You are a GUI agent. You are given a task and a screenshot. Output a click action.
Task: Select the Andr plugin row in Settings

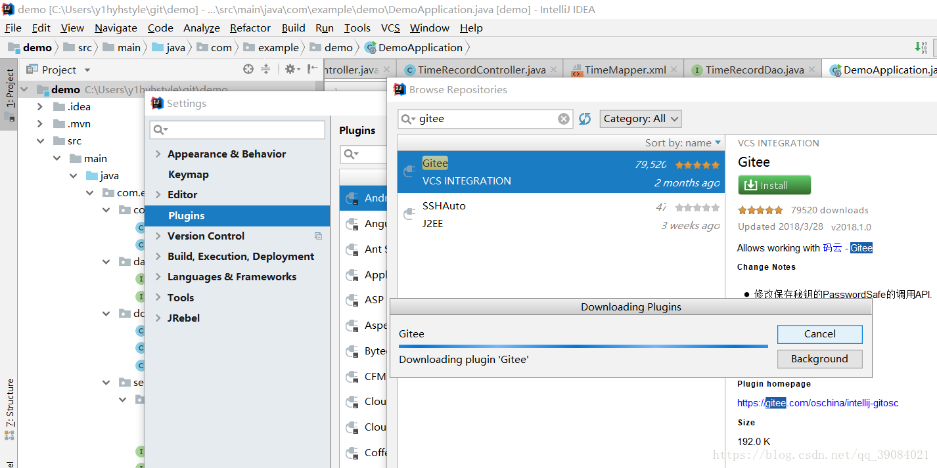(363, 198)
